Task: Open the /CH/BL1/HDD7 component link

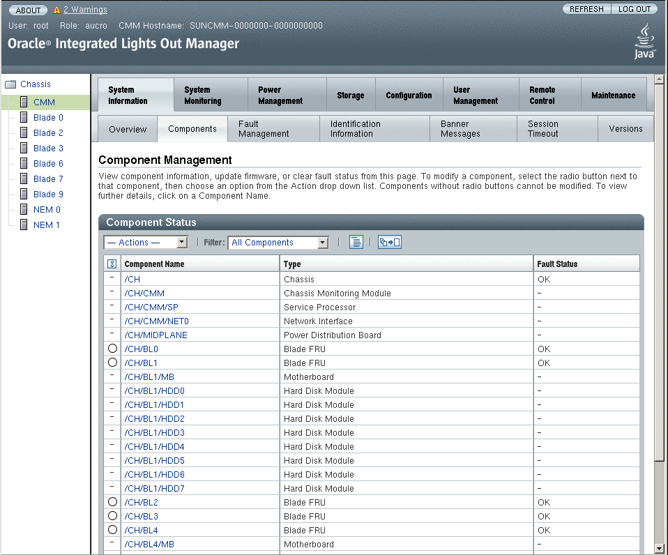Action: coord(155,489)
